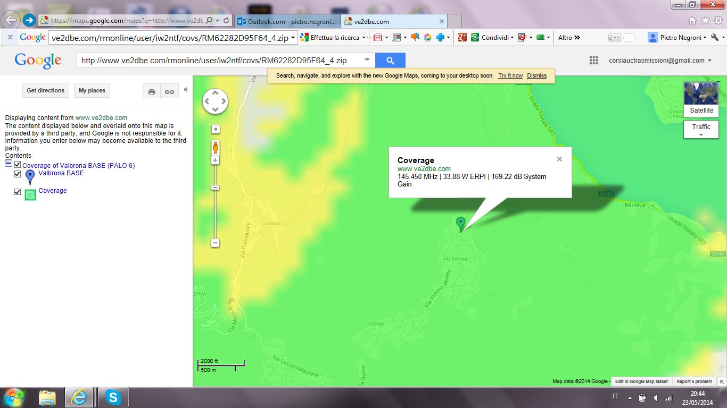Image resolution: width=727 pixels, height=408 pixels.
Task: Click Google+ icon in the toolbar
Action: pos(462,37)
